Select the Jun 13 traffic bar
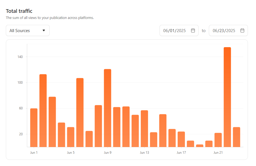This screenshot has height=166, width=256. click(x=144, y=129)
